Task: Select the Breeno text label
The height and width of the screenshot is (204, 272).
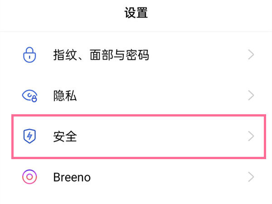Action: pos(72,177)
